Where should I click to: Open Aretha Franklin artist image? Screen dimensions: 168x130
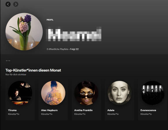(86, 93)
